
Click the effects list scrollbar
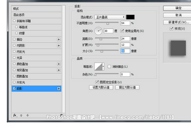[64, 59]
